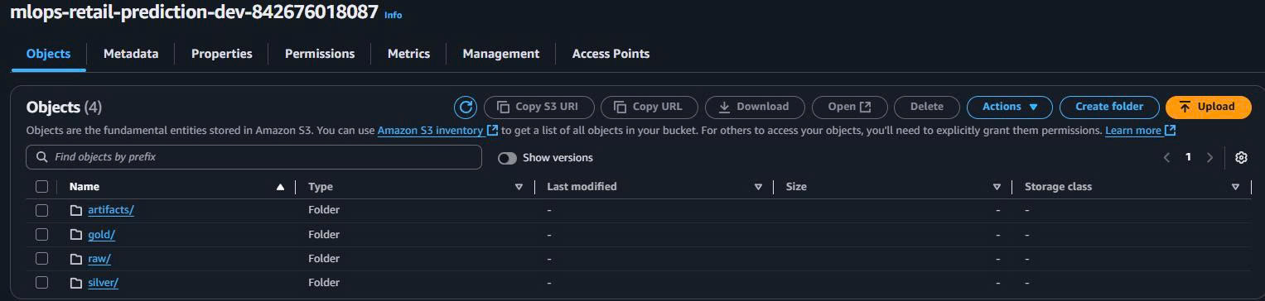Click the Copy URL button

point(649,107)
